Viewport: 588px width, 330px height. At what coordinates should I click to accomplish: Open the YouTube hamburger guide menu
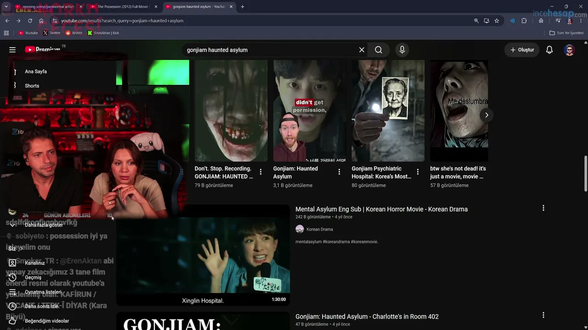[x=12, y=49]
